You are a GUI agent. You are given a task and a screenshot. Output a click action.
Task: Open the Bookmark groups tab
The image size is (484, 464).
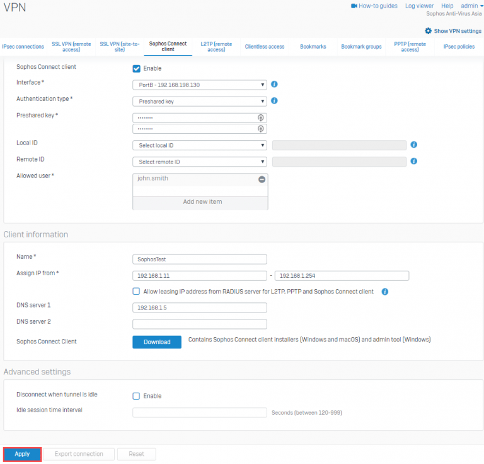click(361, 47)
